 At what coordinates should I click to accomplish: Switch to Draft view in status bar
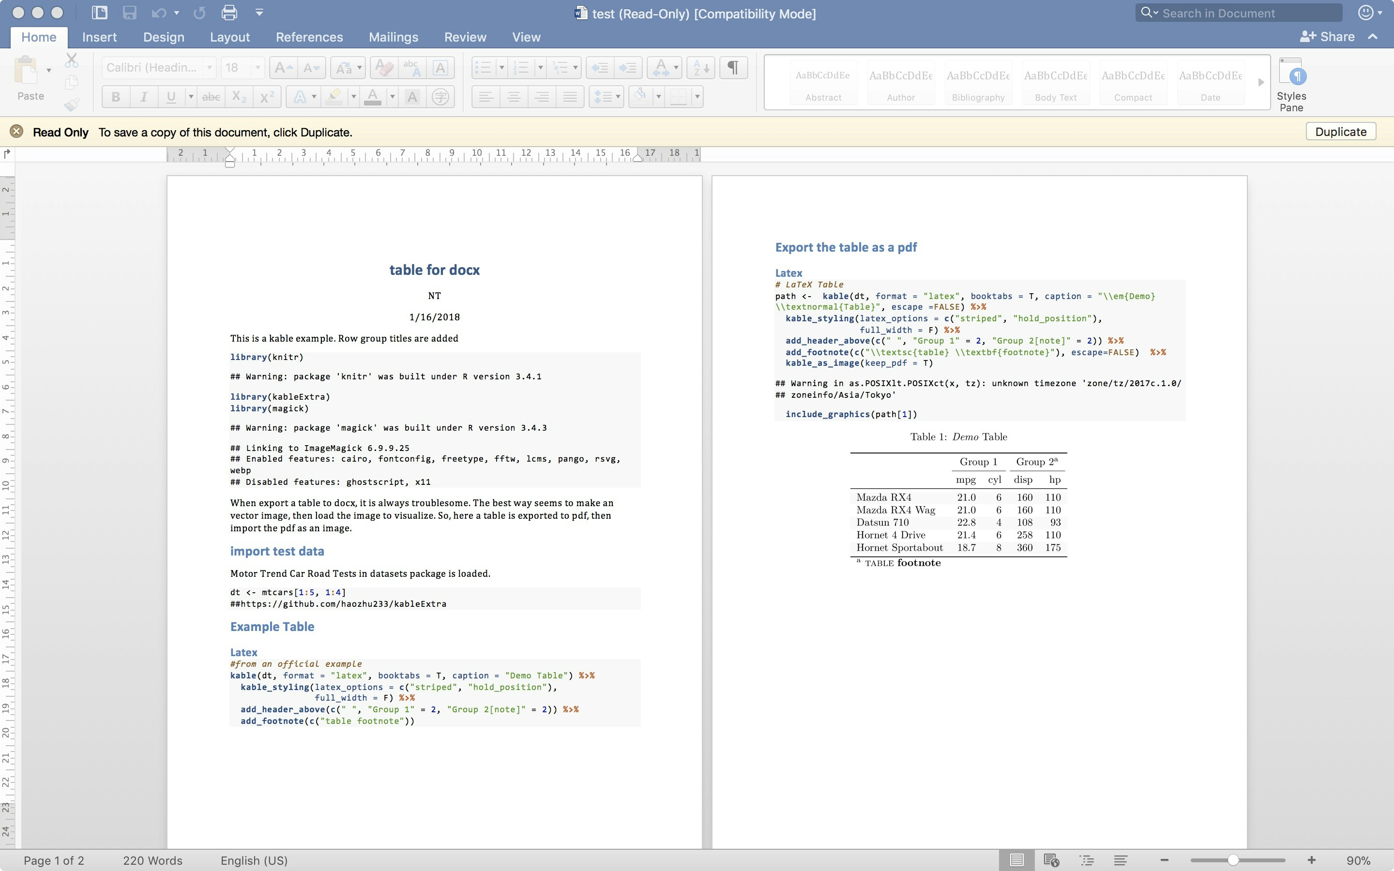coord(1121,860)
